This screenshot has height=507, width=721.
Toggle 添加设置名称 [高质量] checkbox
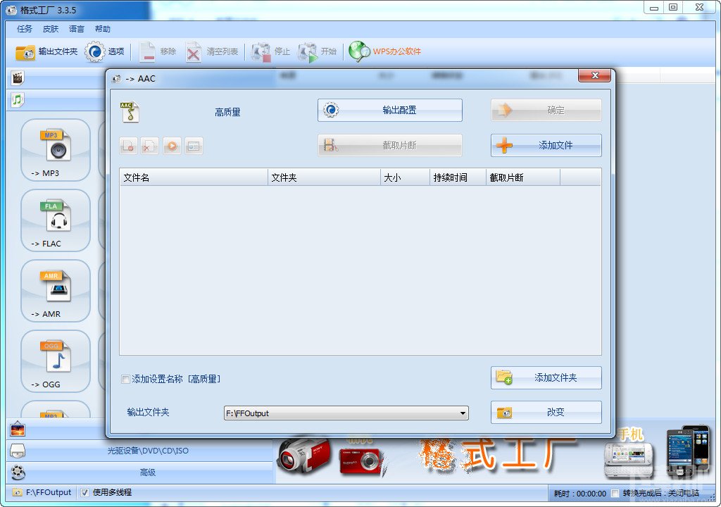[125, 379]
